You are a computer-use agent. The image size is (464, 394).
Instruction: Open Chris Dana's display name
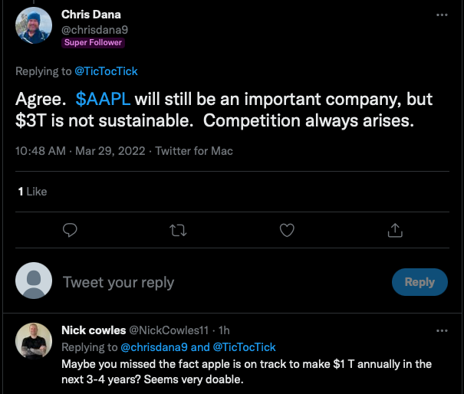click(91, 15)
